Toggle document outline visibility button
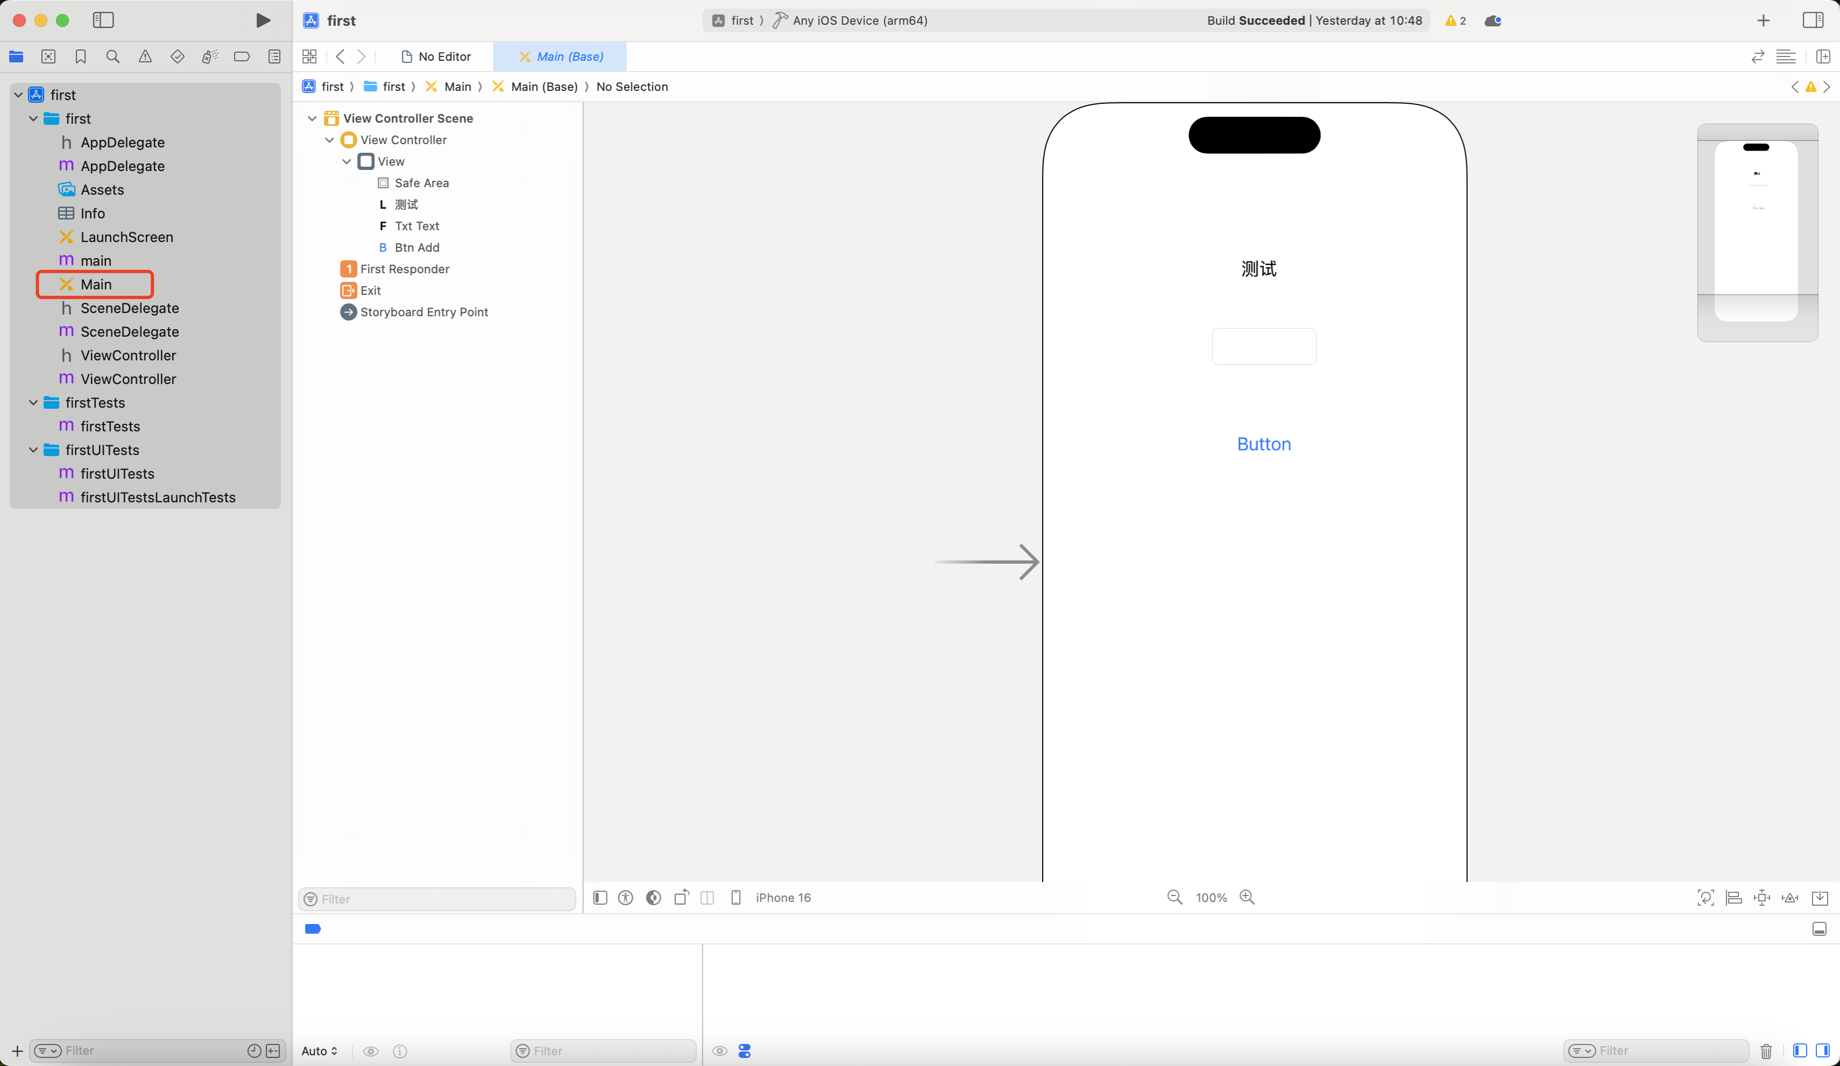This screenshot has width=1840, height=1066. (x=600, y=897)
